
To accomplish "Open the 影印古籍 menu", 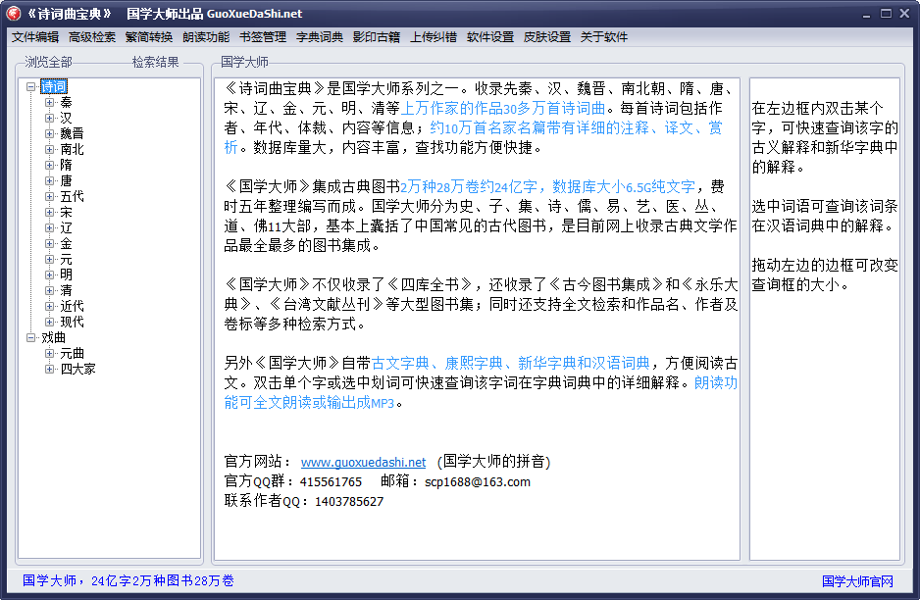I will coord(377,37).
